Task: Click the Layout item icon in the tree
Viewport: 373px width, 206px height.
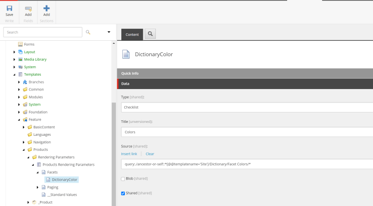Action: pyautogui.click(x=20, y=52)
